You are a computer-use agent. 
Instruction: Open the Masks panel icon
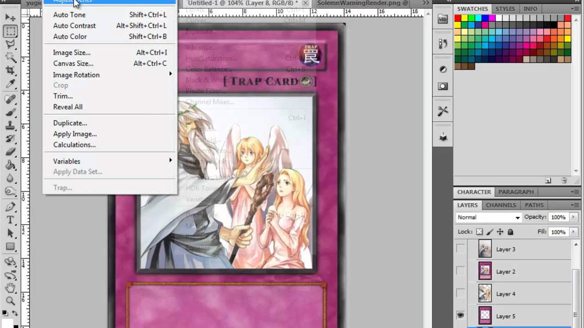click(x=443, y=86)
